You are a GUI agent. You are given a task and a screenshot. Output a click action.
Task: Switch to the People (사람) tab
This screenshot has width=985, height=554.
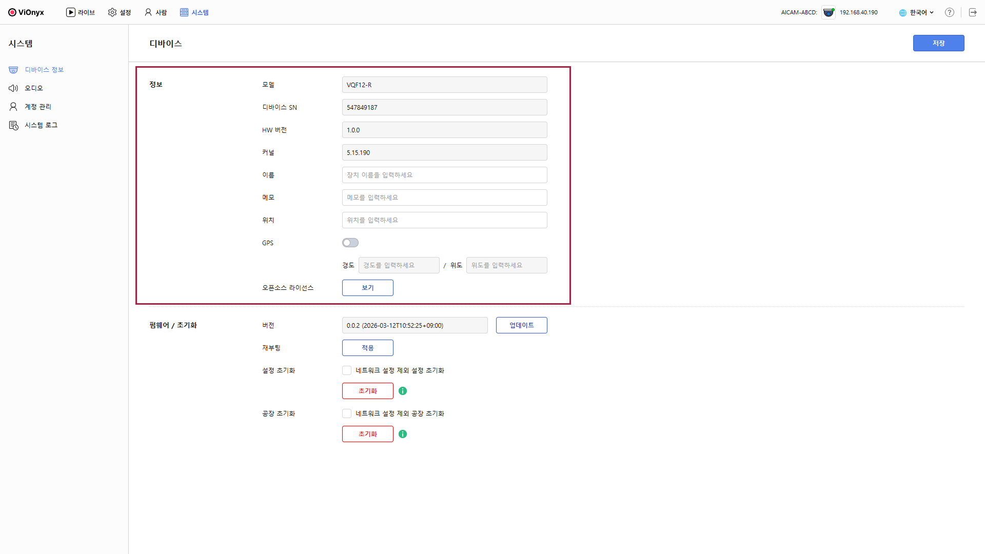tap(156, 12)
